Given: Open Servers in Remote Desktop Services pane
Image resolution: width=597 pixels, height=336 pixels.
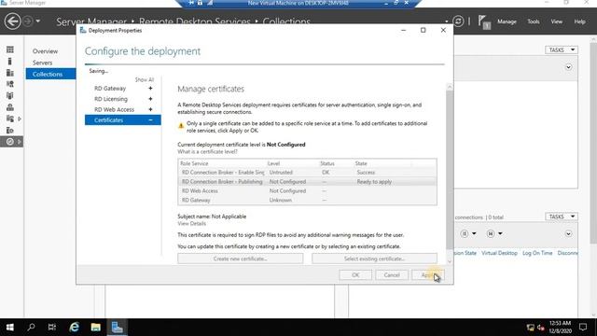Looking at the screenshot, I should [42, 63].
